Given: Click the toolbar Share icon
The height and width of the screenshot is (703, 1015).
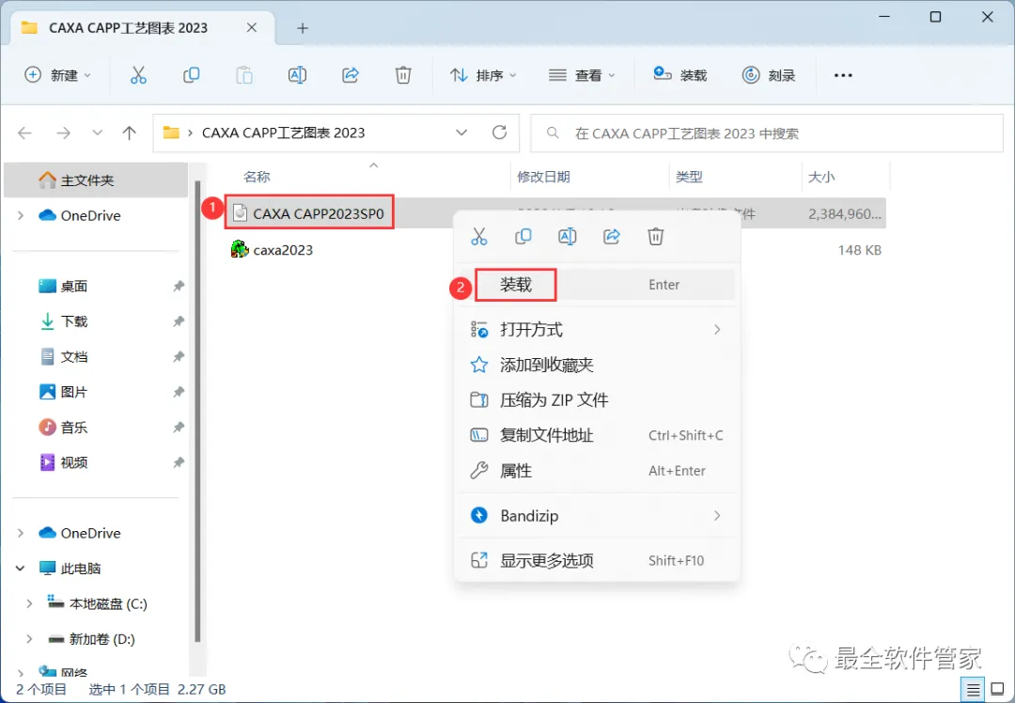Looking at the screenshot, I should (x=351, y=76).
